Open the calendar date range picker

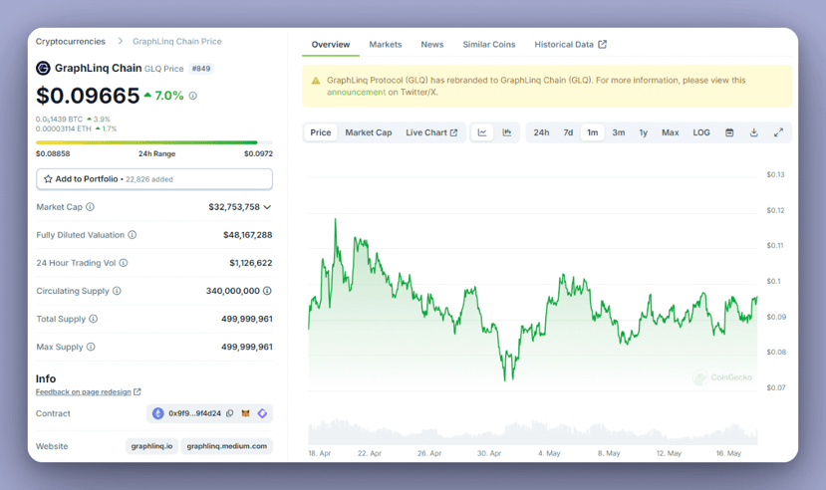click(729, 132)
